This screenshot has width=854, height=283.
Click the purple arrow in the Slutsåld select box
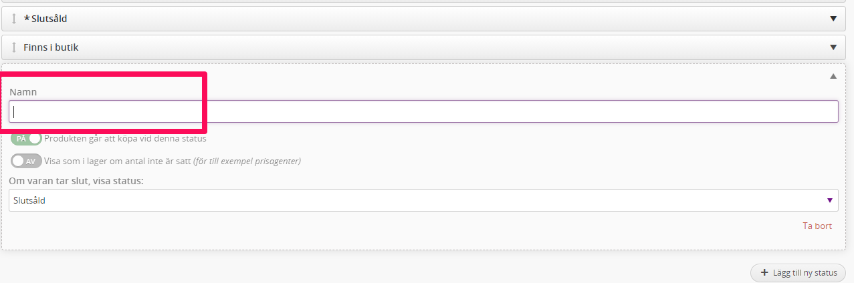click(830, 200)
